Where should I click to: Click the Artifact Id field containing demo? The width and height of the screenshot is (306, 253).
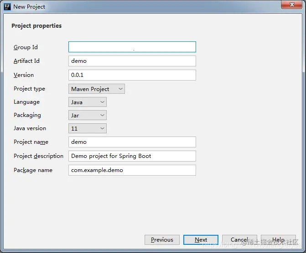point(132,61)
